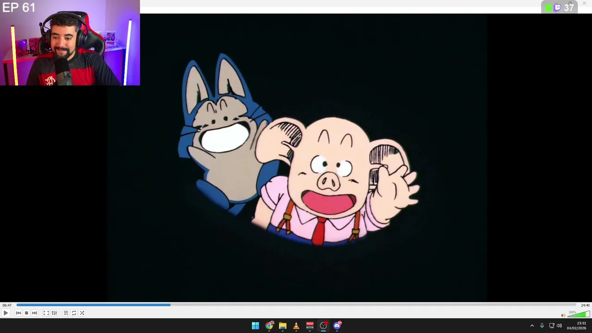Click the microphone tray icon
592x333 pixels.
click(x=542, y=326)
